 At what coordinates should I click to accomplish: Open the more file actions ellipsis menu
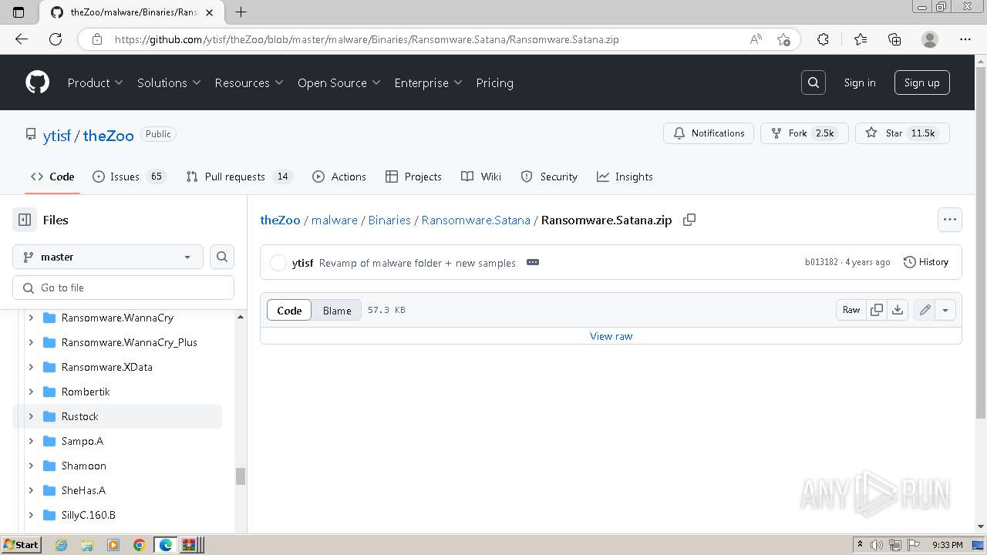click(950, 220)
